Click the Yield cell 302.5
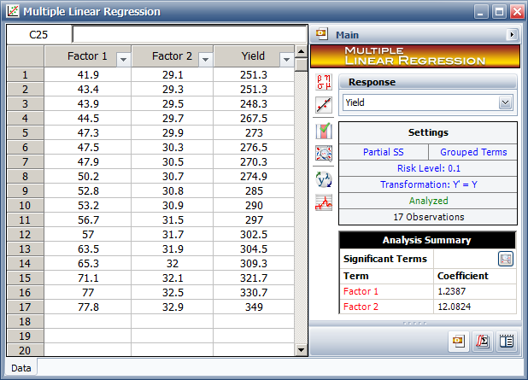Image resolution: width=528 pixels, height=380 pixels. click(254, 234)
